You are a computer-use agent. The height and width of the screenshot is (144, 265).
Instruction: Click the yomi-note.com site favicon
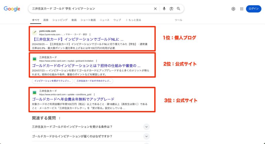click(x=34, y=33)
